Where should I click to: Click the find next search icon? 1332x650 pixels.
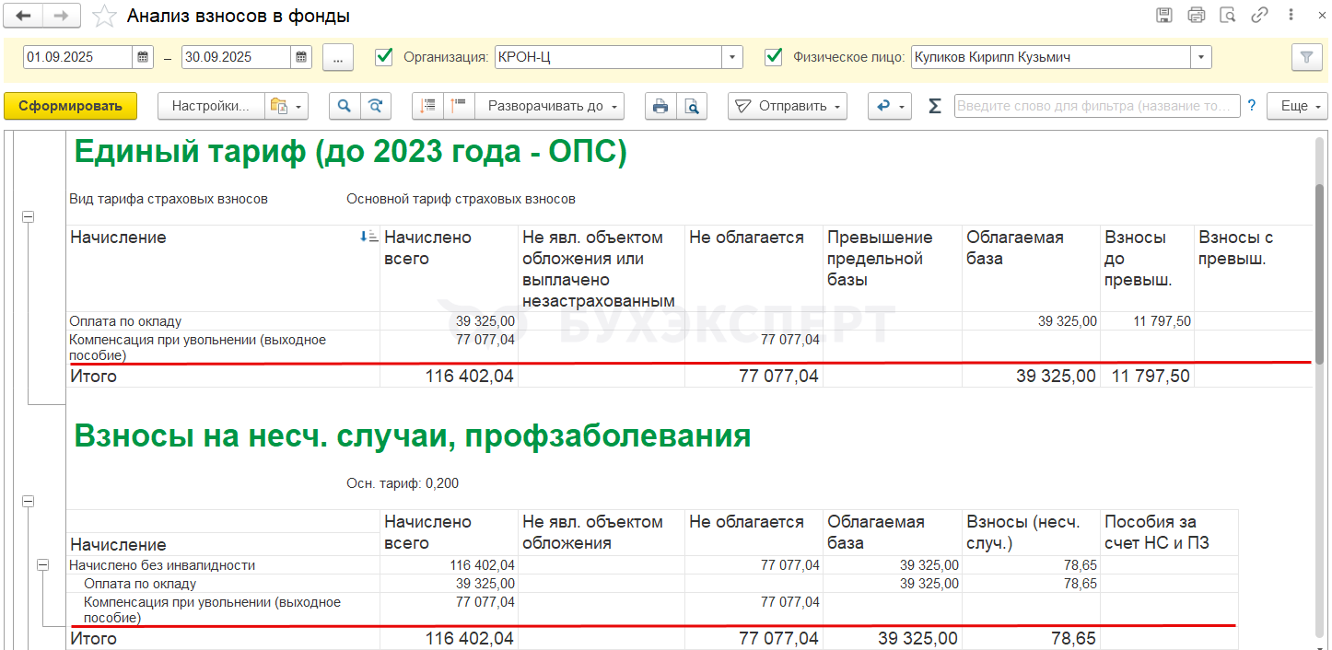point(374,106)
